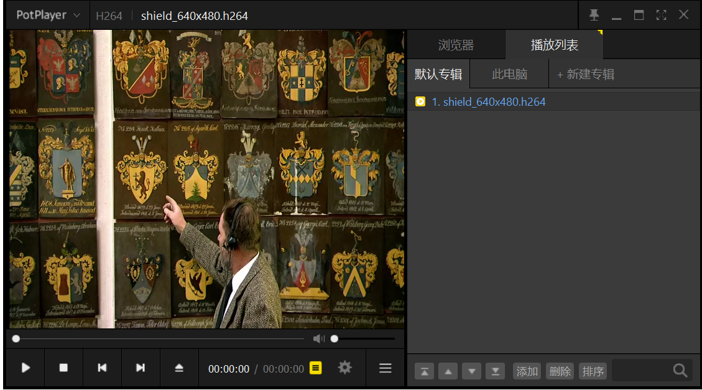
Task: Skip to the next track
Action: [x=141, y=368]
